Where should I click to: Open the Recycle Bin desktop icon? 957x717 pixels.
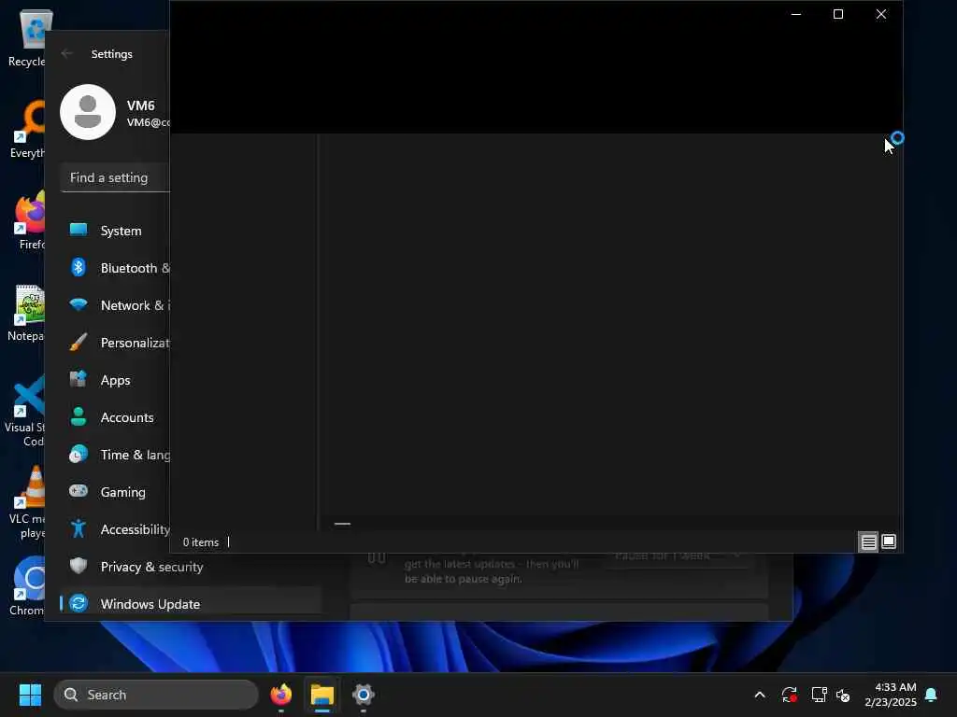pyautogui.click(x=26, y=37)
